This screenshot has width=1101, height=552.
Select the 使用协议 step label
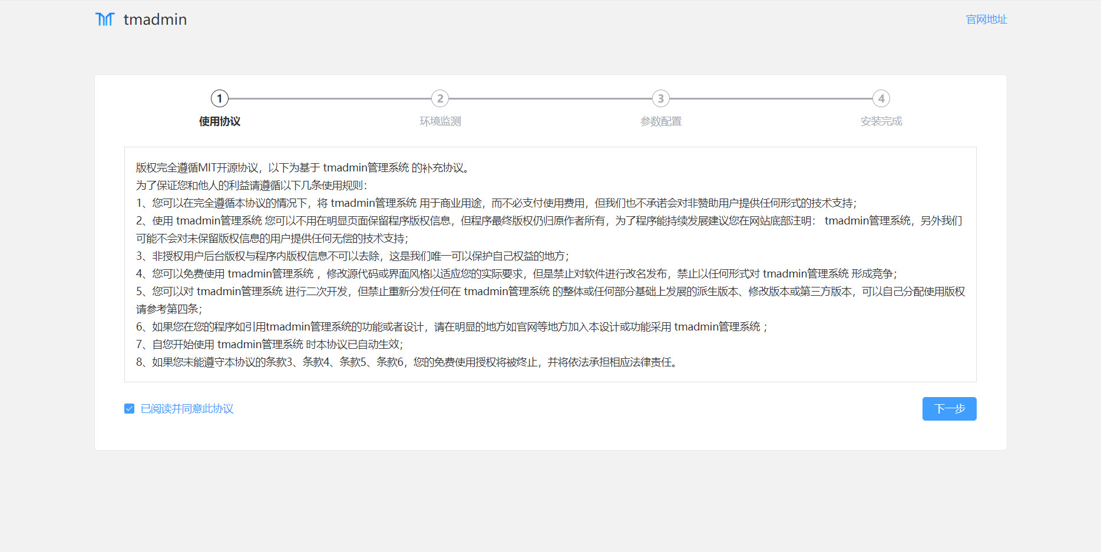tap(220, 121)
